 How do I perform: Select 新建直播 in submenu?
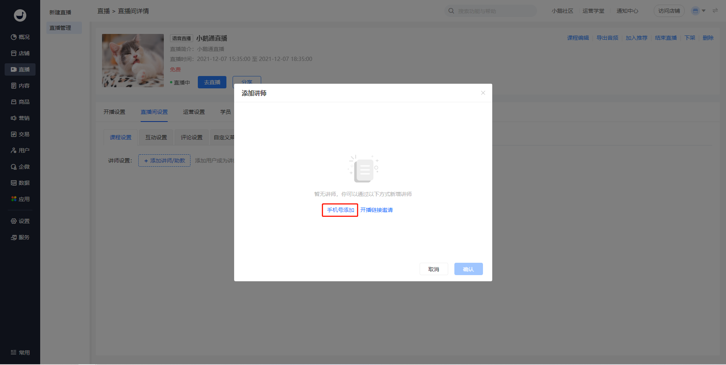click(x=60, y=12)
